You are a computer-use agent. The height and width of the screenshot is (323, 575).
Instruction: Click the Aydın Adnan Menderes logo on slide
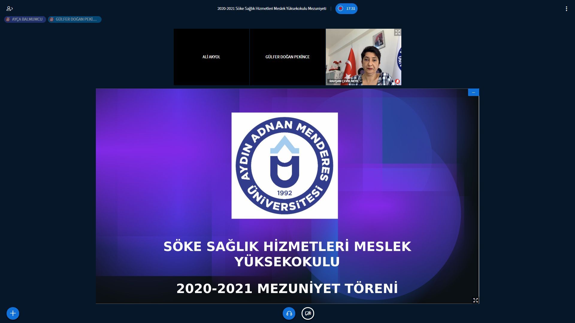click(285, 165)
